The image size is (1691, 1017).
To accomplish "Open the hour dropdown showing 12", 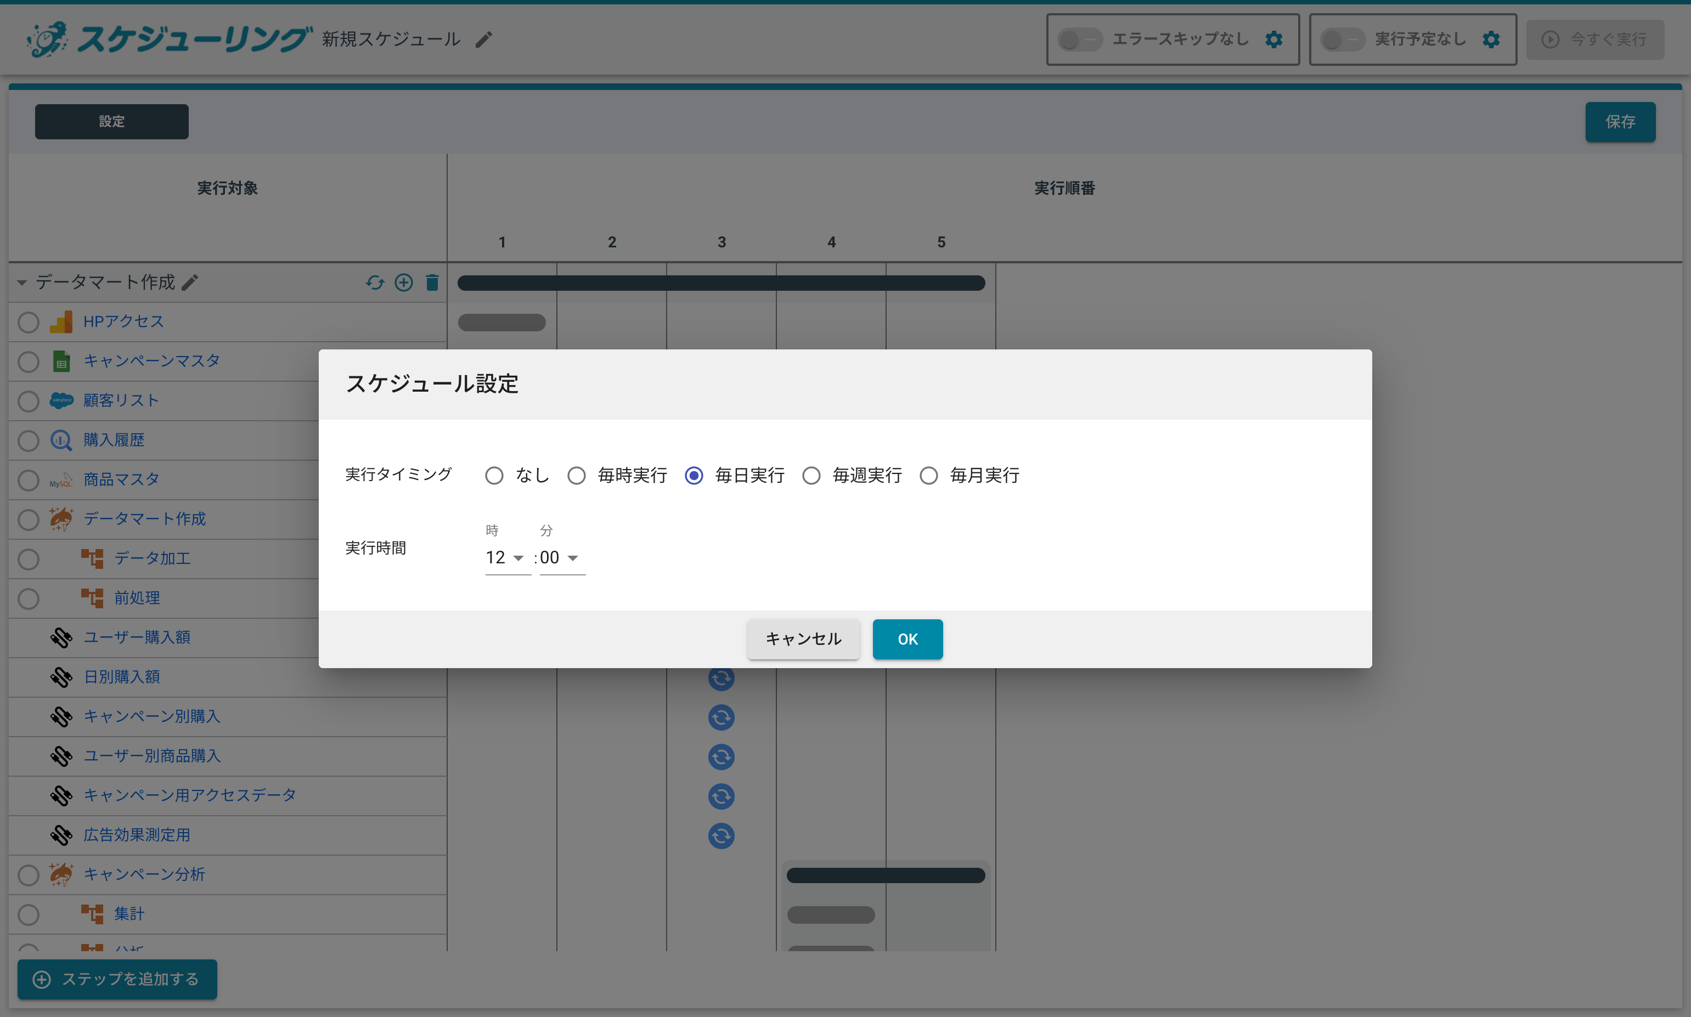I will click(507, 557).
